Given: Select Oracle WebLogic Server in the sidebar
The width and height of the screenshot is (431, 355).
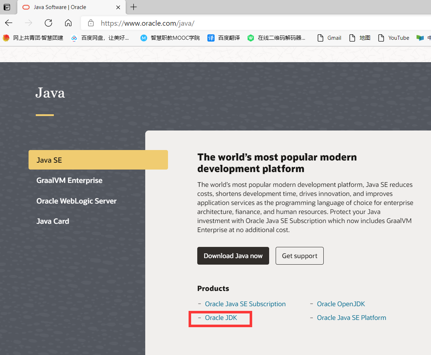Looking at the screenshot, I should click(77, 201).
